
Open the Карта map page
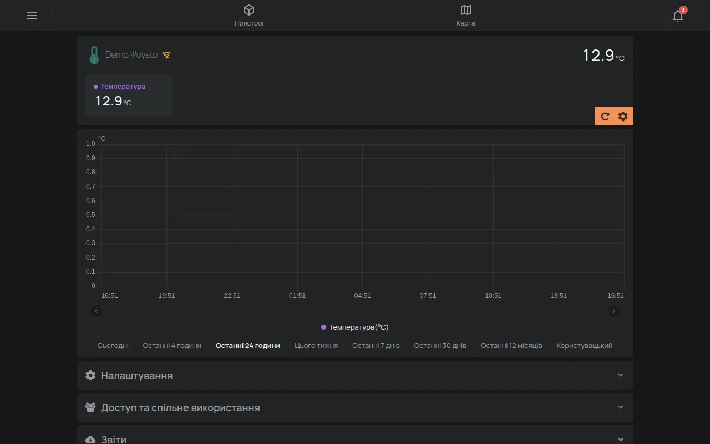coord(466,16)
